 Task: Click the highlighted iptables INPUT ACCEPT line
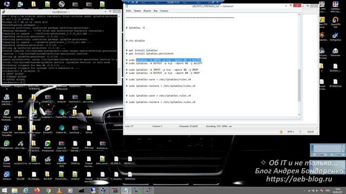pos(169,60)
